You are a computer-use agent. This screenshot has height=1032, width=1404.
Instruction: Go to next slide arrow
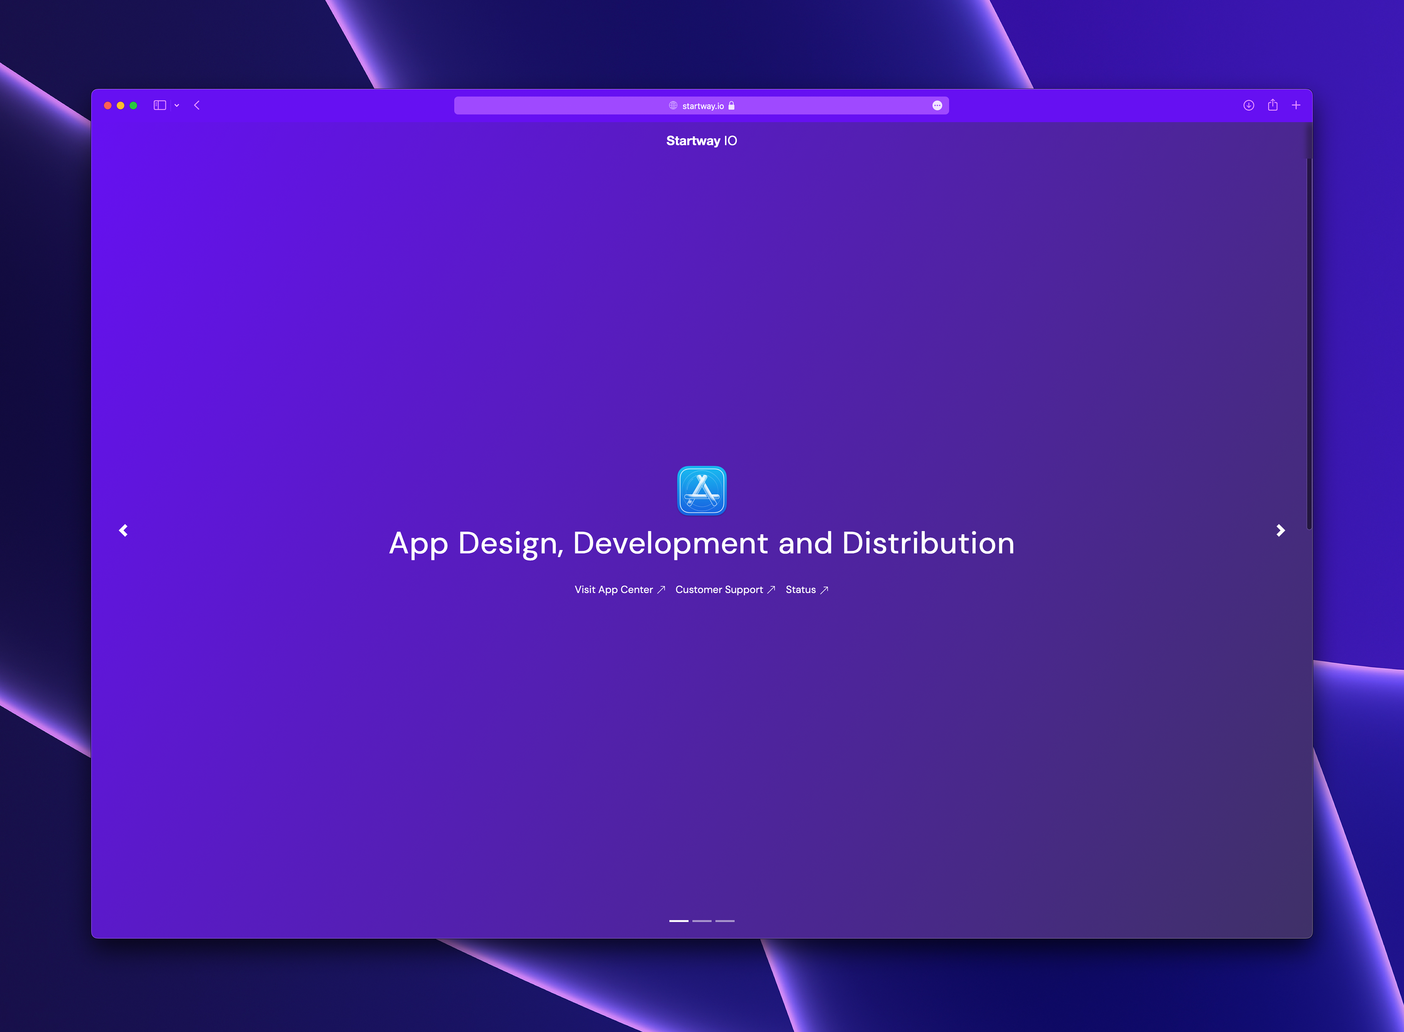click(x=1280, y=530)
